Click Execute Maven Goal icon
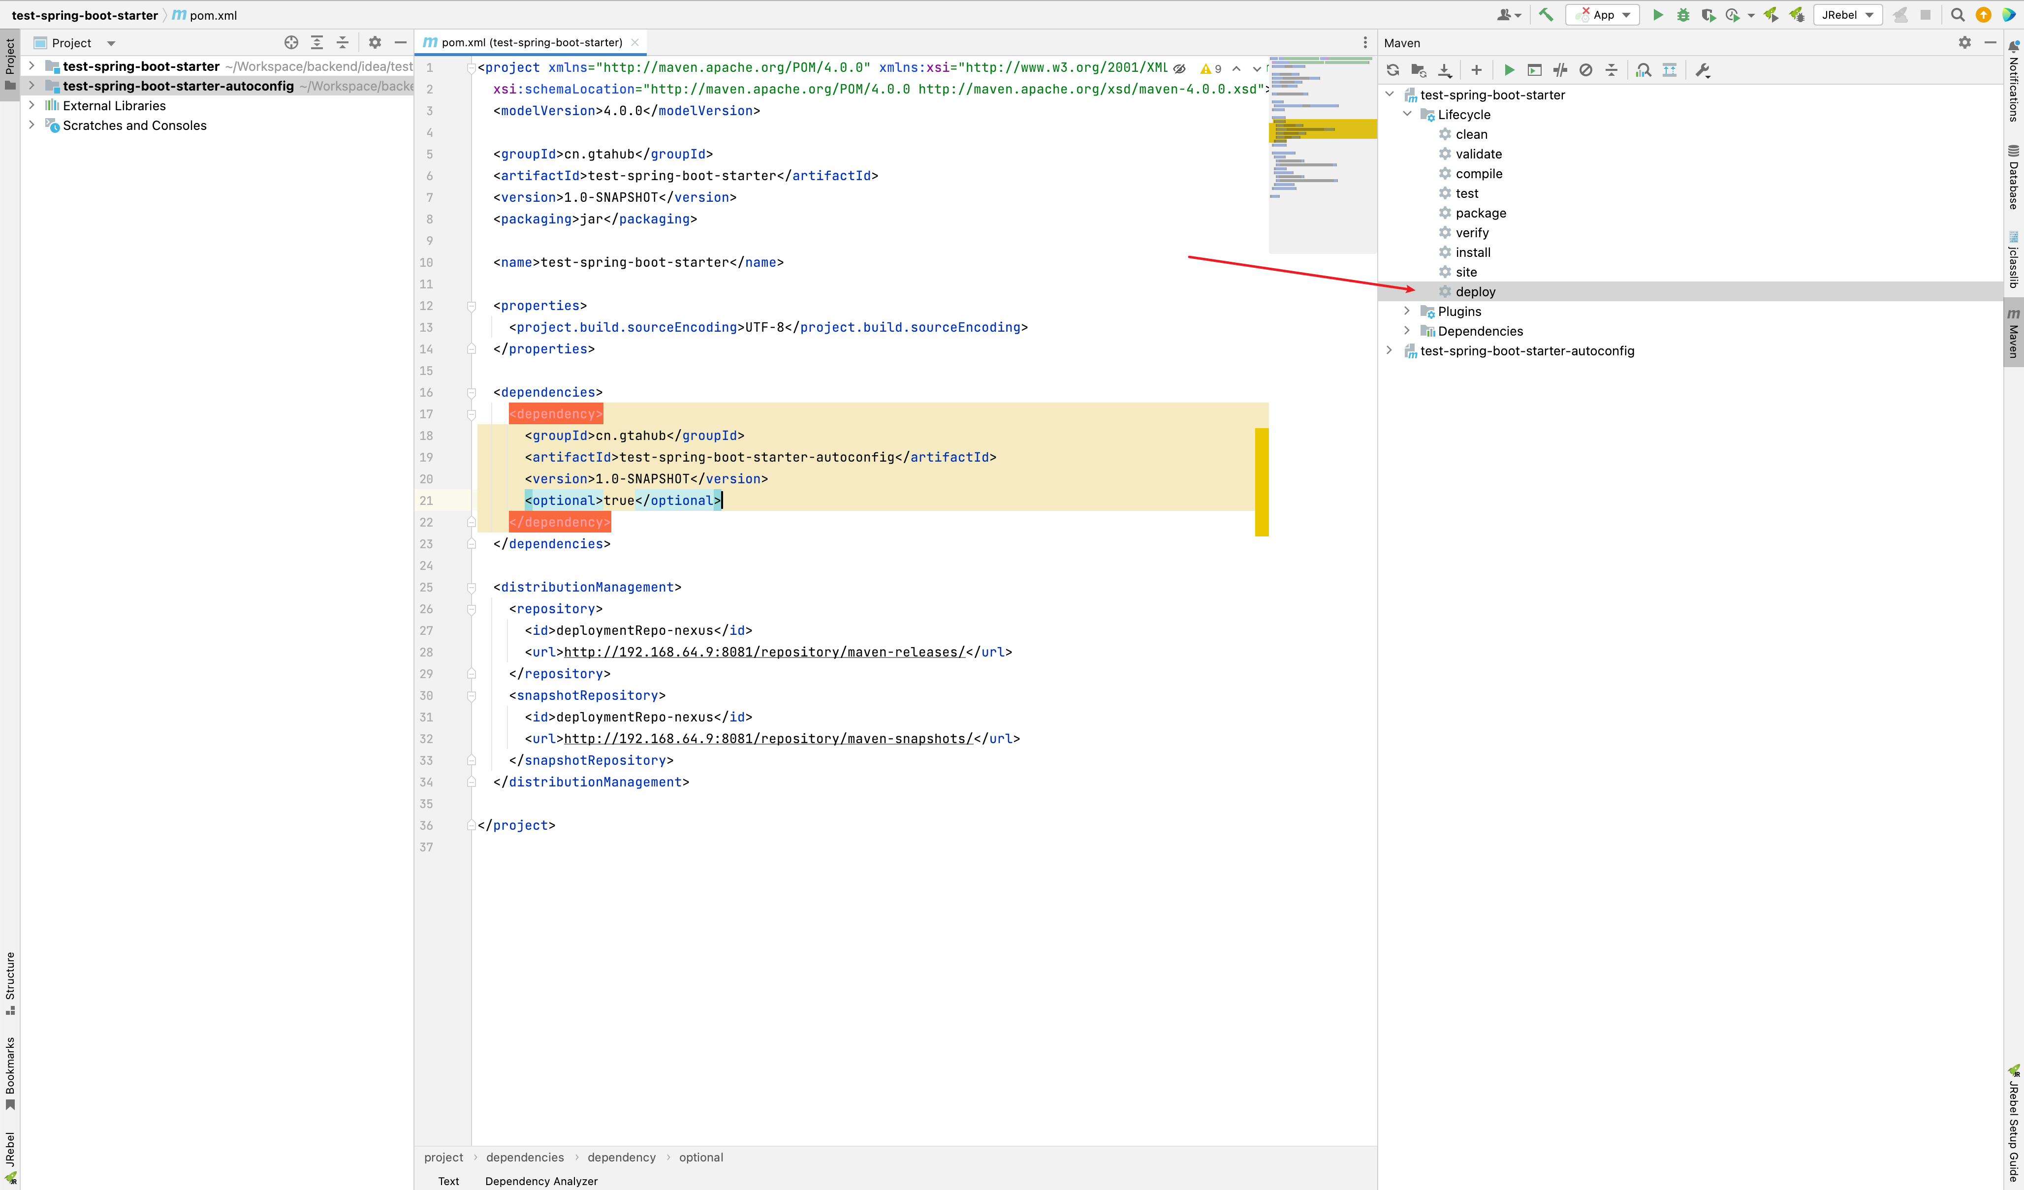Viewport: 2024px width, 1190px height. point(1534,70)
